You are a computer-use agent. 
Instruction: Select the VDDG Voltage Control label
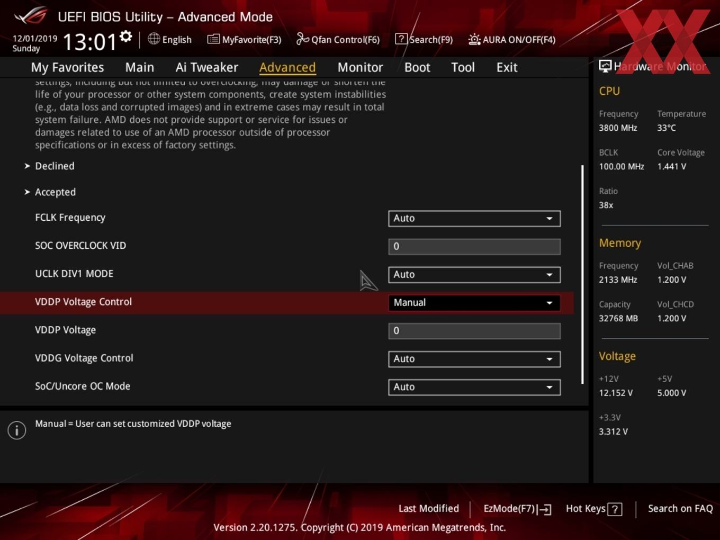coord(84,358)
